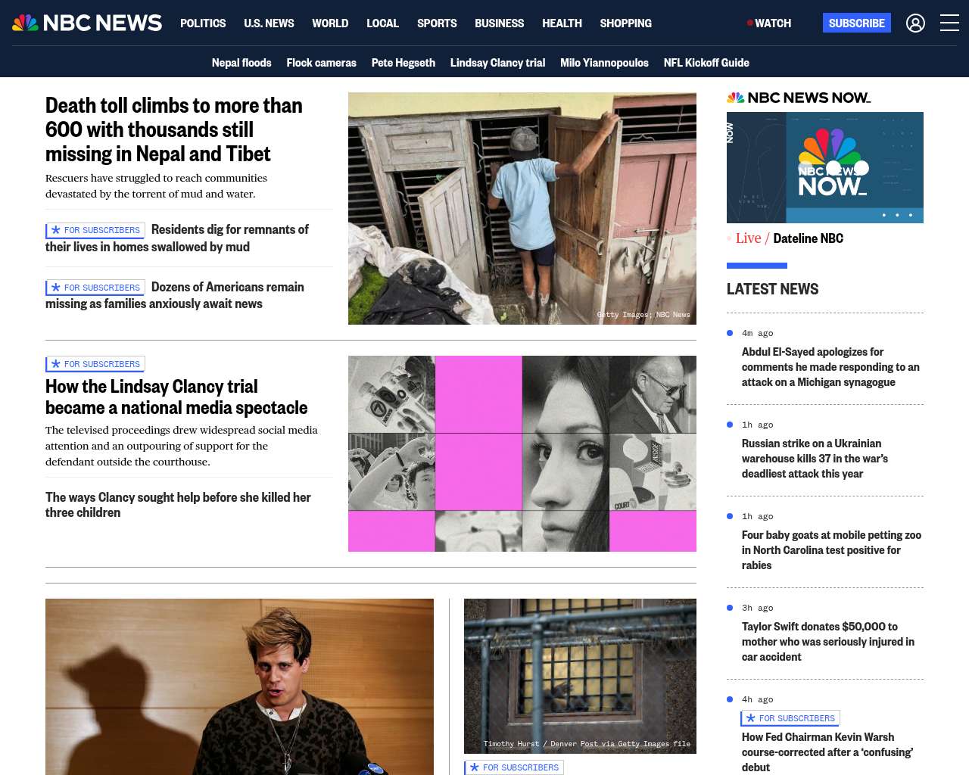
Task: Click the Latest News heading
Action: click(x=772, y=289)
